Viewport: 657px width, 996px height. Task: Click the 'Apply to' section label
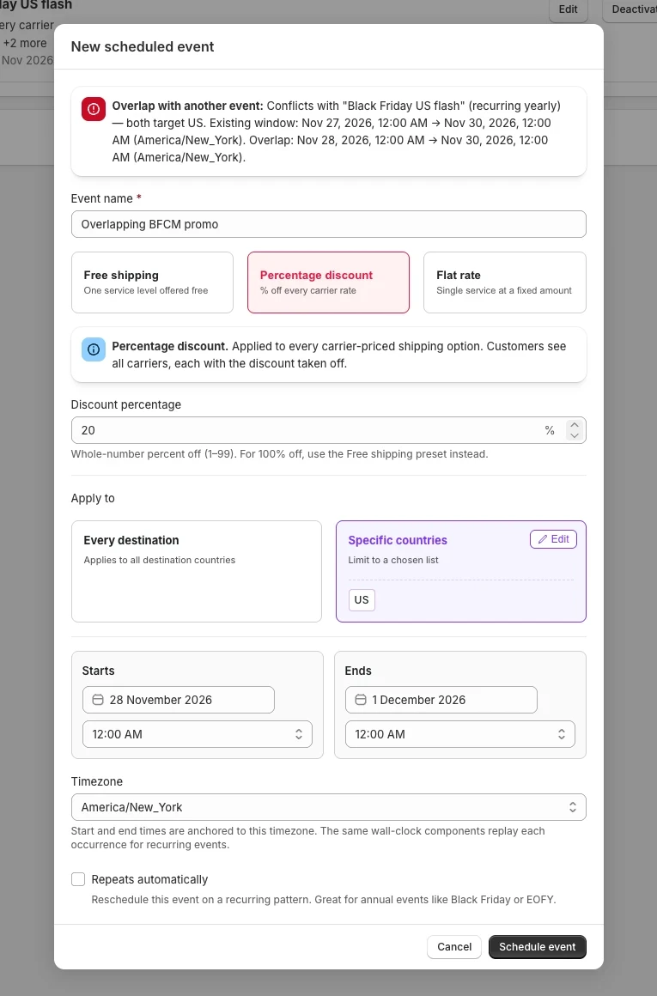[93, 499]
